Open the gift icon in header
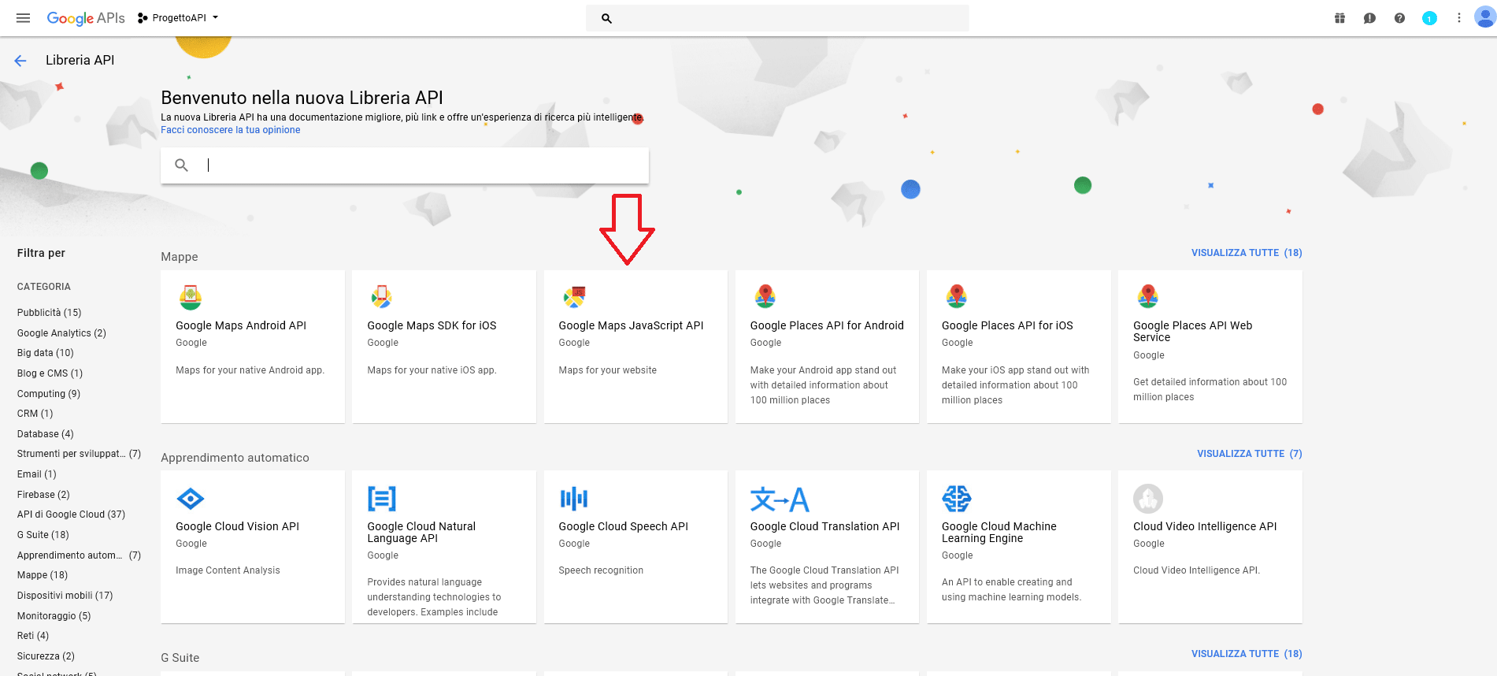Screen dimensions: 1497x676 point(1340,18)
